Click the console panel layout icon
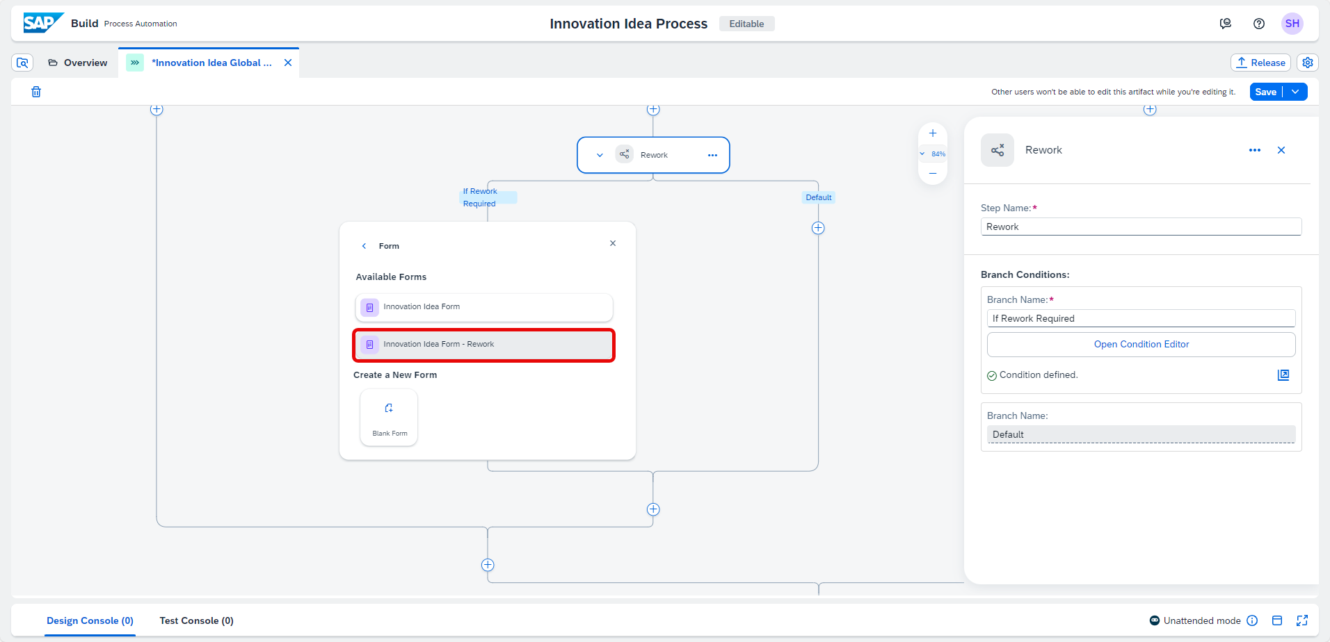 tap(1277, 620)
